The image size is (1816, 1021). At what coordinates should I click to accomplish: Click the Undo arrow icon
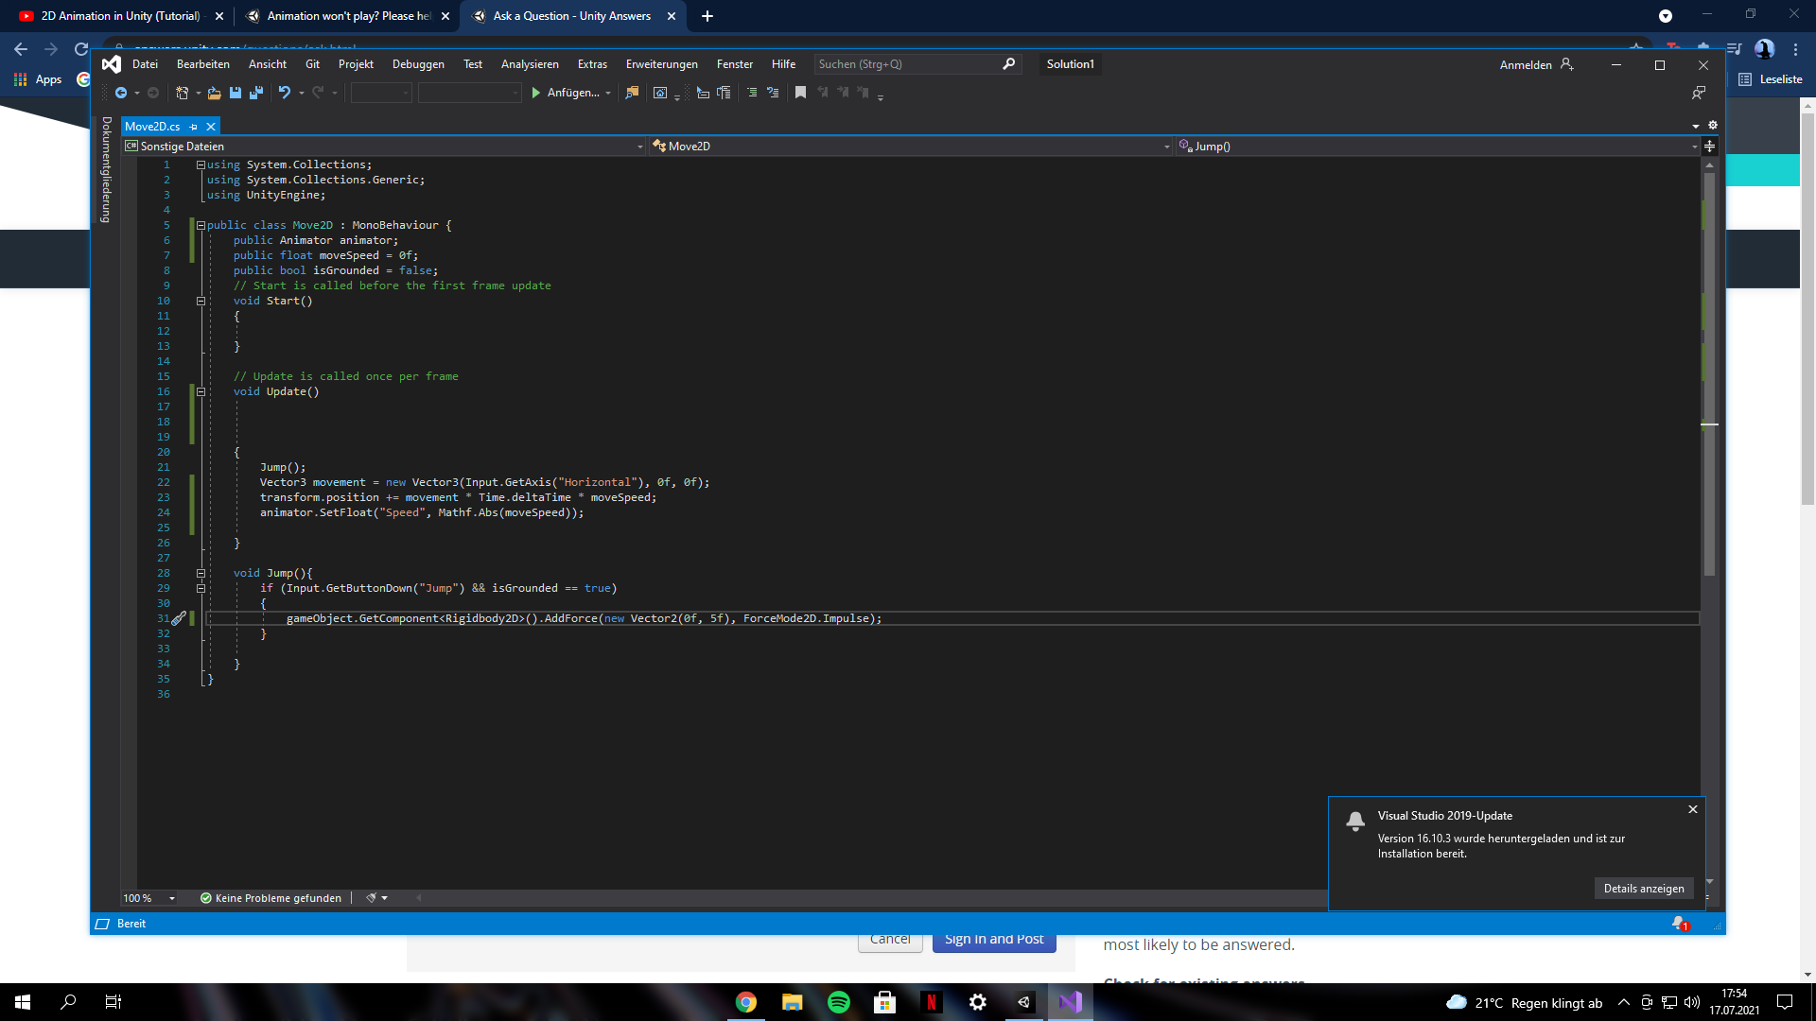(284, 93)
